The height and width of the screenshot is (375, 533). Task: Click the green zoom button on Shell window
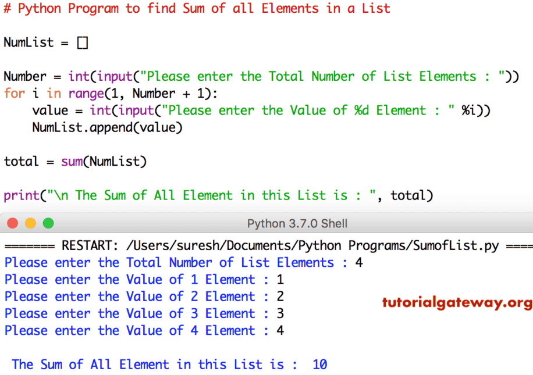click(48, 223)
